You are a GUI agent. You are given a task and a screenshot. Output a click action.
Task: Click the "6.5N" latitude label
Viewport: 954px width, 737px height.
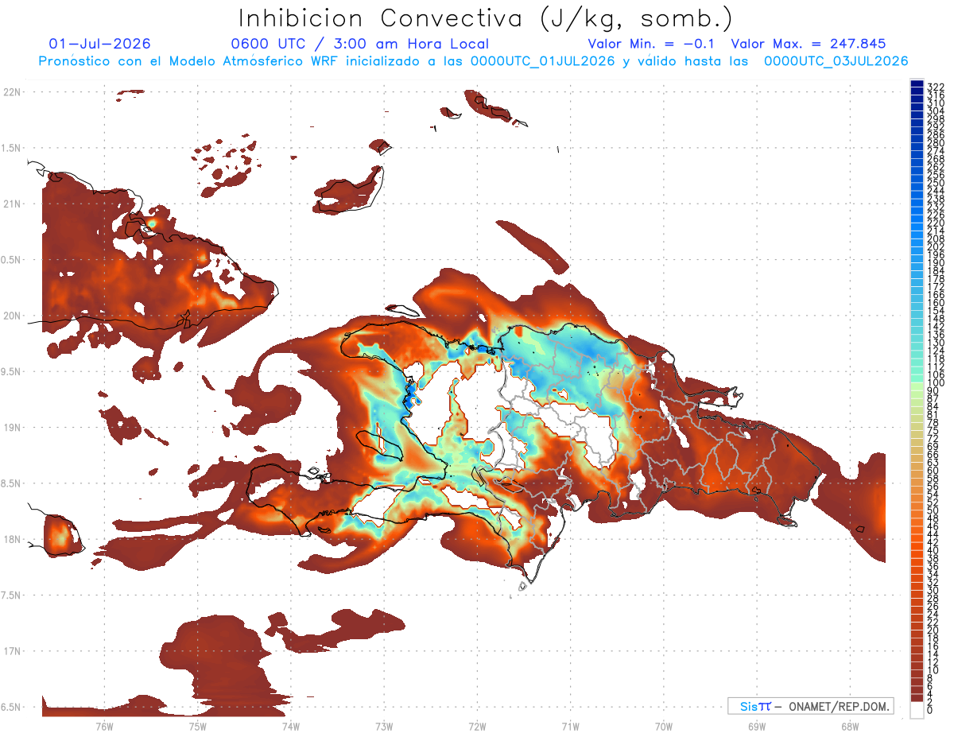12,708
